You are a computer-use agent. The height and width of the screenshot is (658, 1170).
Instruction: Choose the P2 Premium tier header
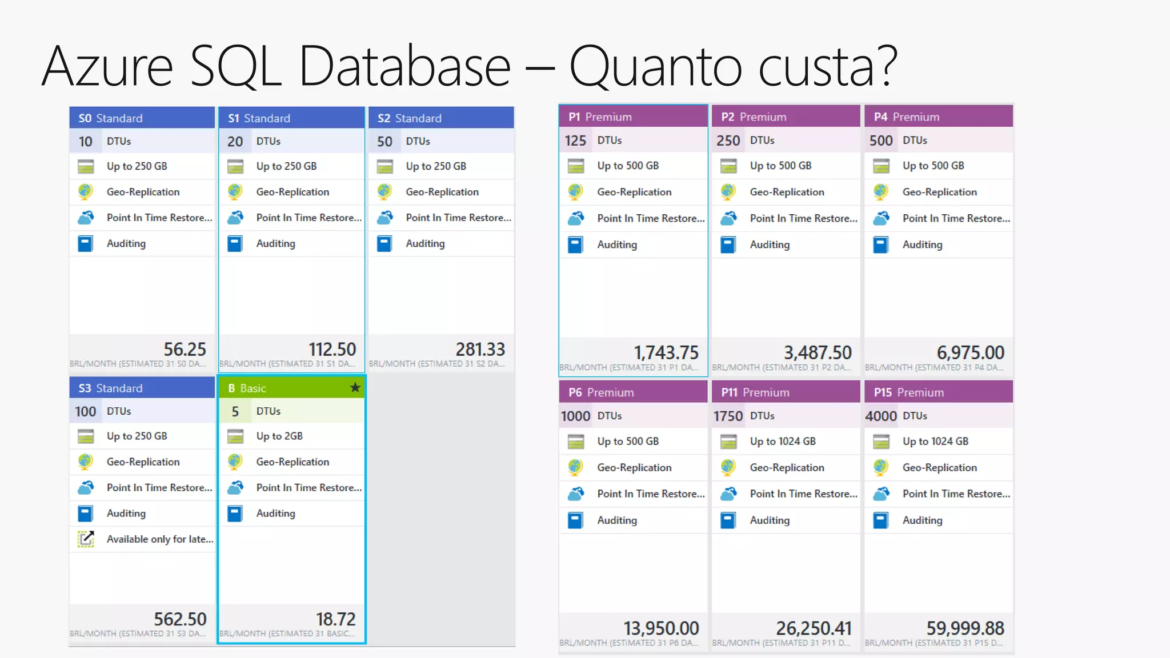786,117
